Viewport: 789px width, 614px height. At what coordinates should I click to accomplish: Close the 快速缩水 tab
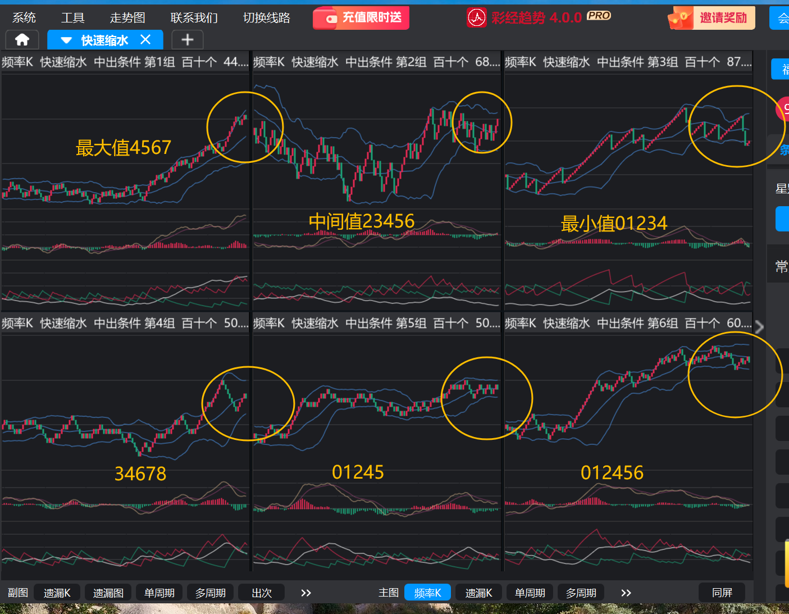coord(145,40)
